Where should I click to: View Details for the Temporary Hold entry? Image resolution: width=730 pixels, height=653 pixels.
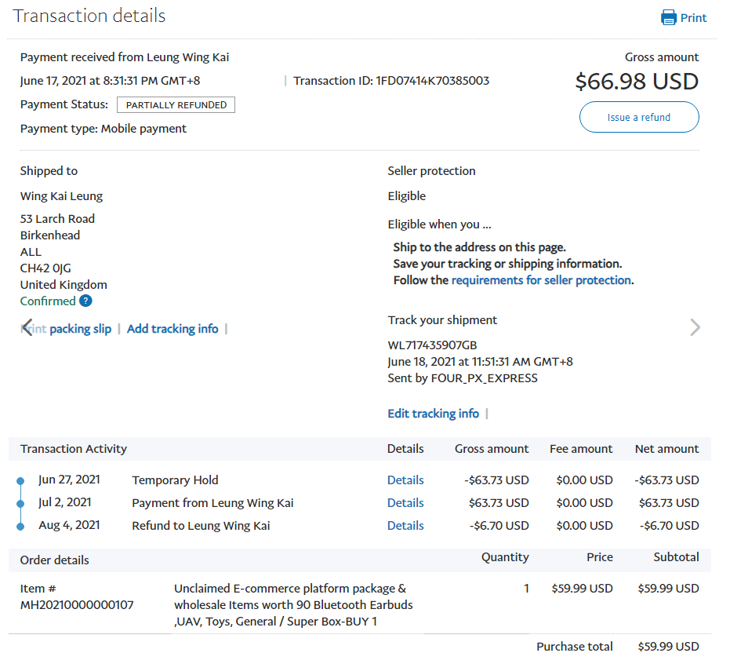pos(405,480)
